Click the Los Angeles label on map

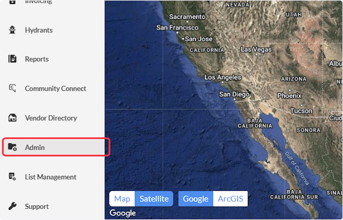(223, 77)
